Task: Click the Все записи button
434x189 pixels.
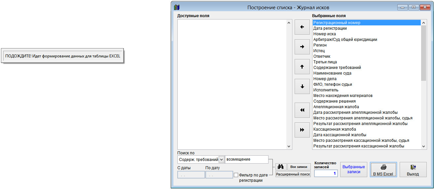Action: 299,167
